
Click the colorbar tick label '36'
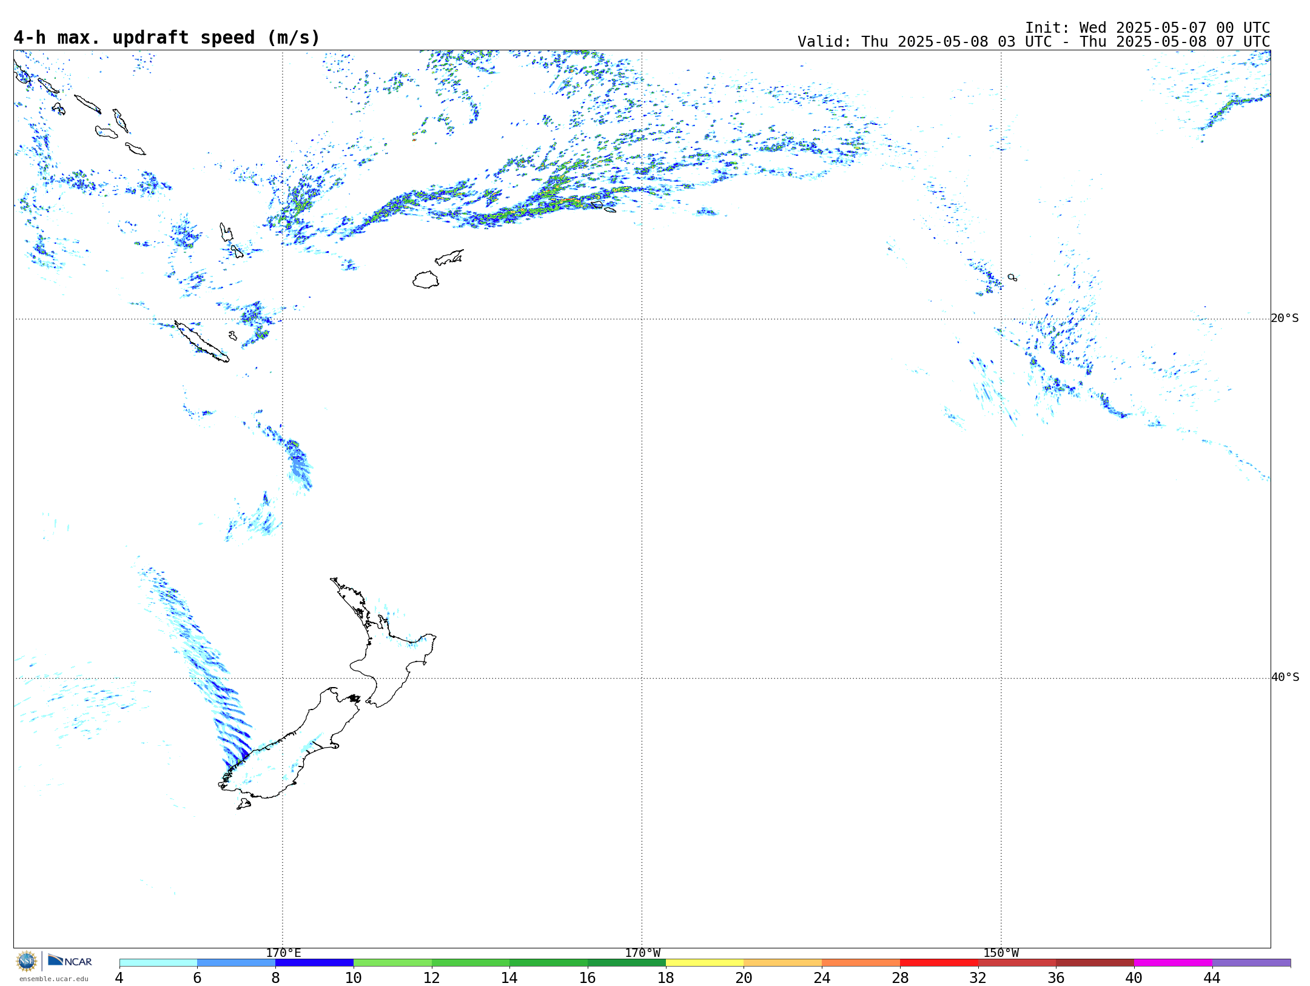coord(1056,978)
